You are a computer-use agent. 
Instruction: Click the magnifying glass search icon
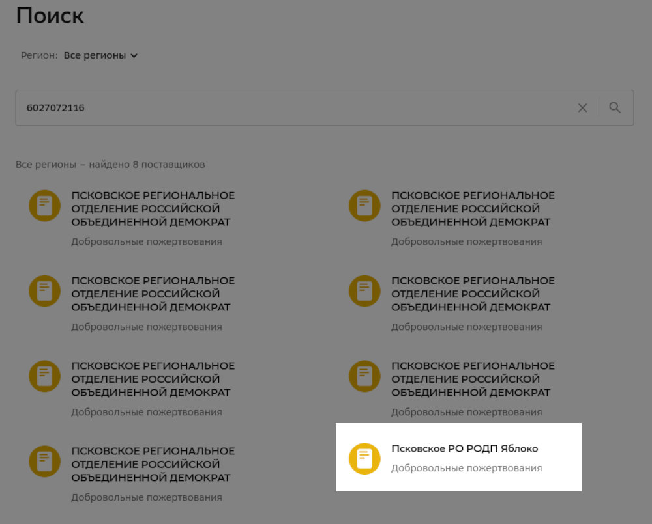tap(615, 108)
